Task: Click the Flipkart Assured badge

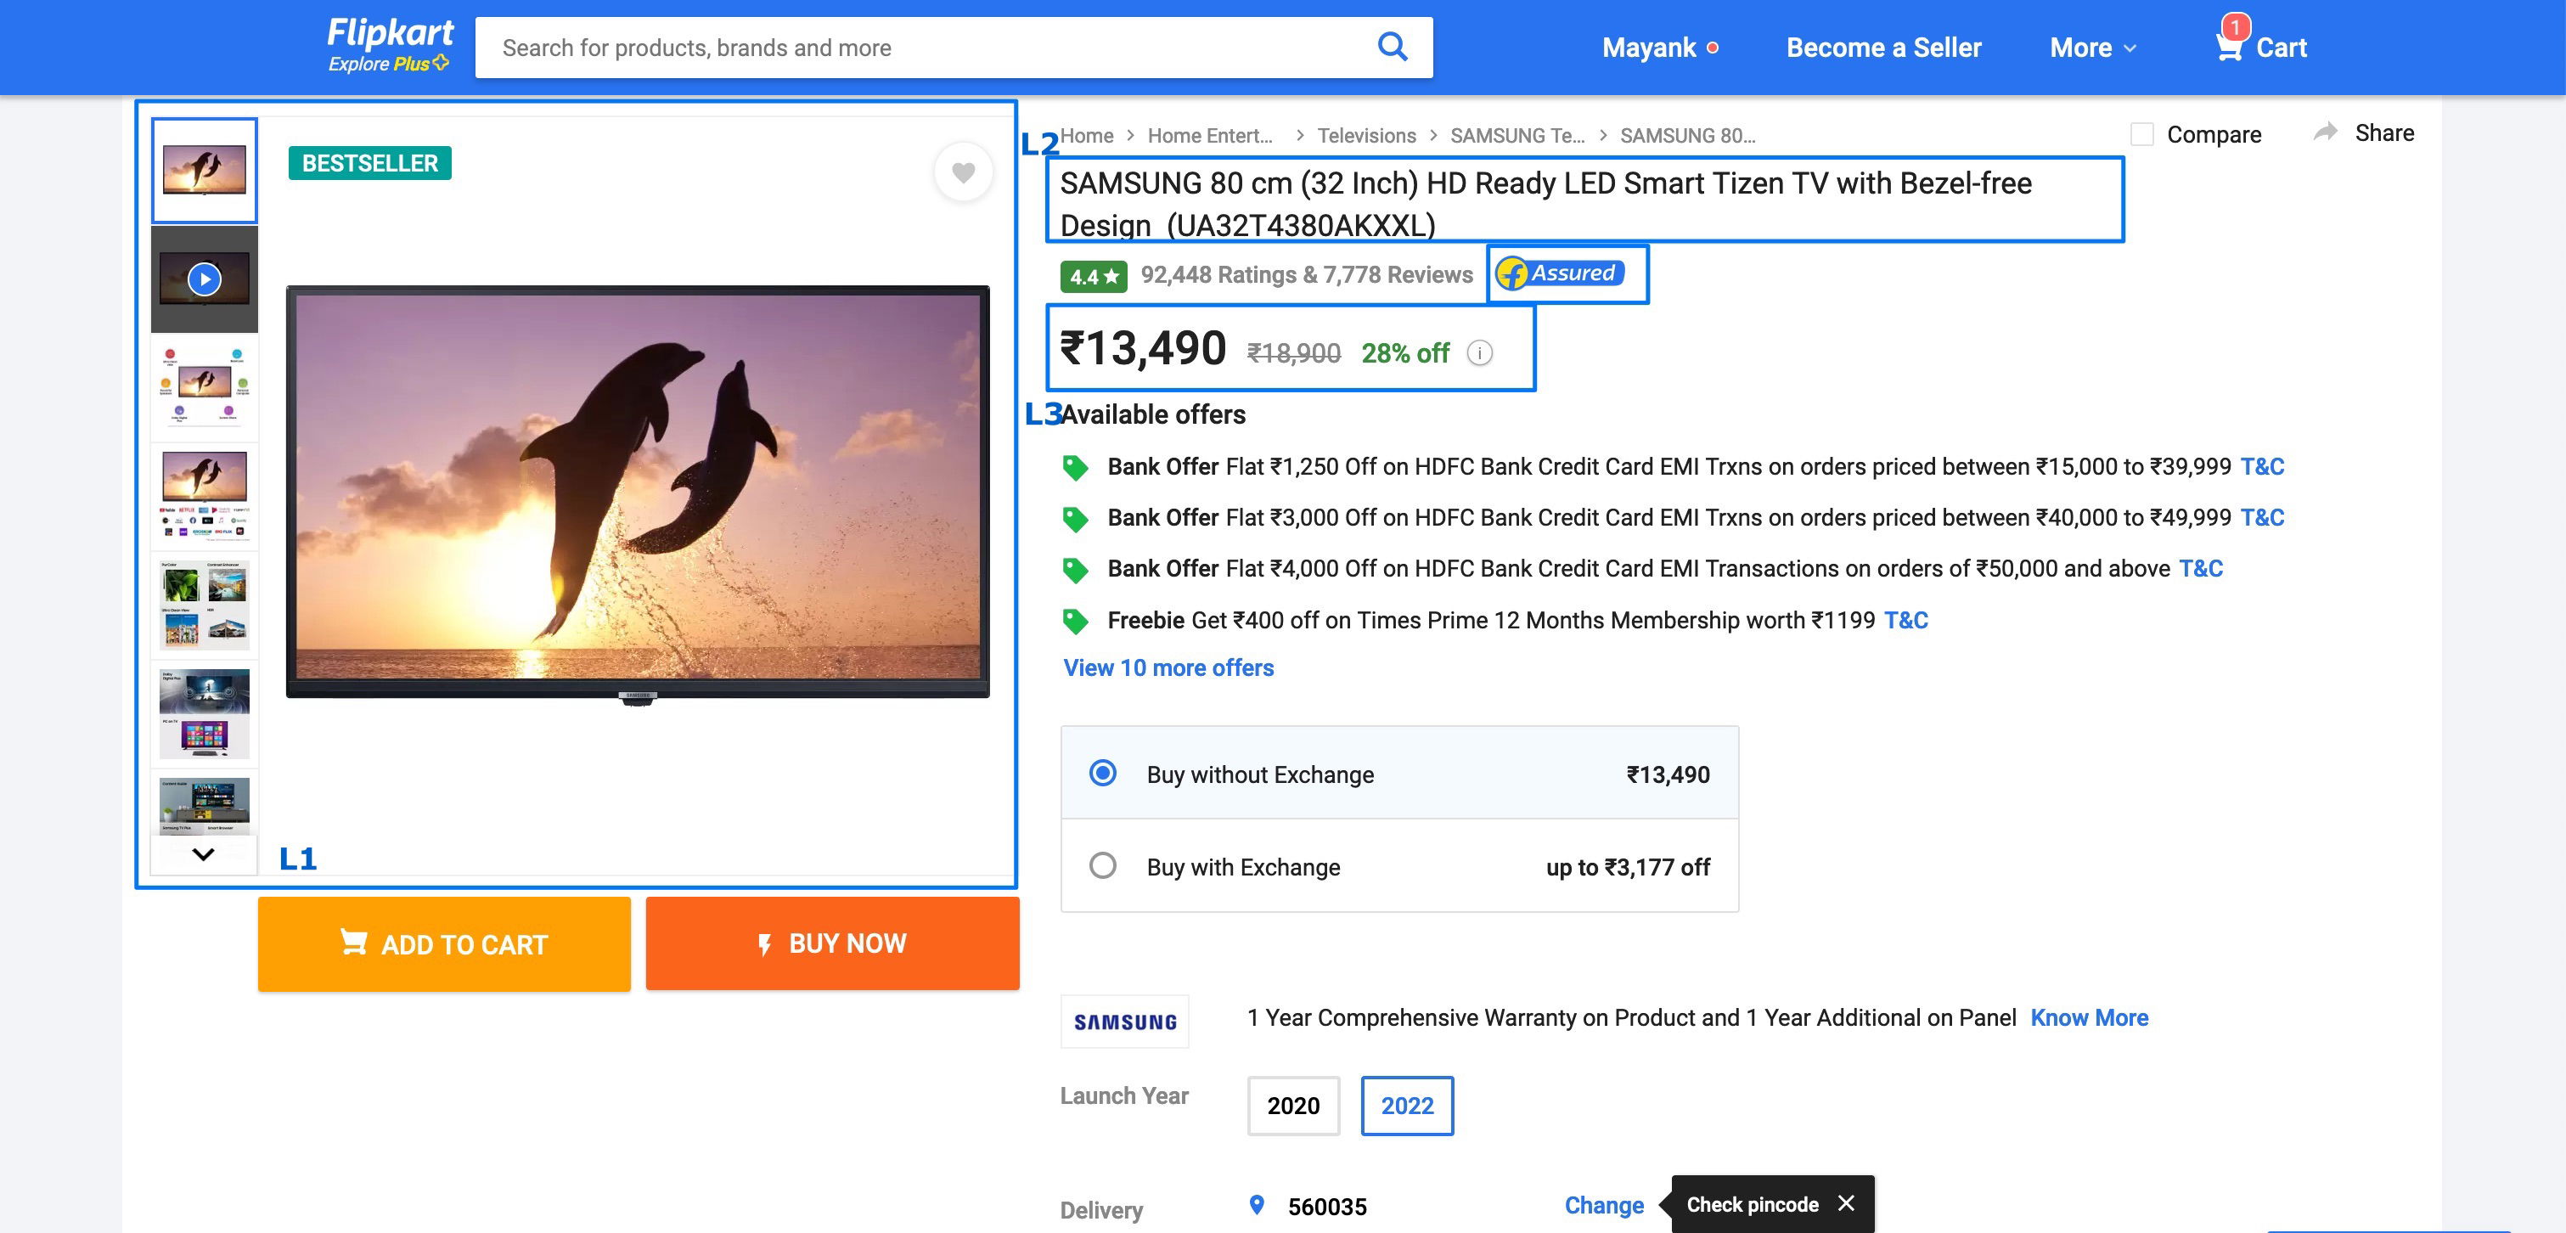Action: click(x=1561, y=274)
